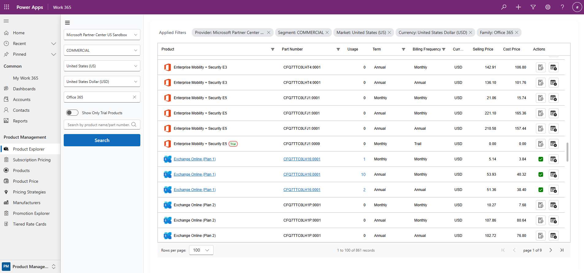Click the product table vertical scrollbar

(567, 152)
